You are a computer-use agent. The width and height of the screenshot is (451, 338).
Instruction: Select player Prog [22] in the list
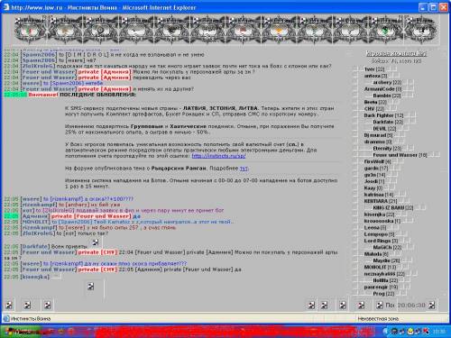tap(383, 294)
